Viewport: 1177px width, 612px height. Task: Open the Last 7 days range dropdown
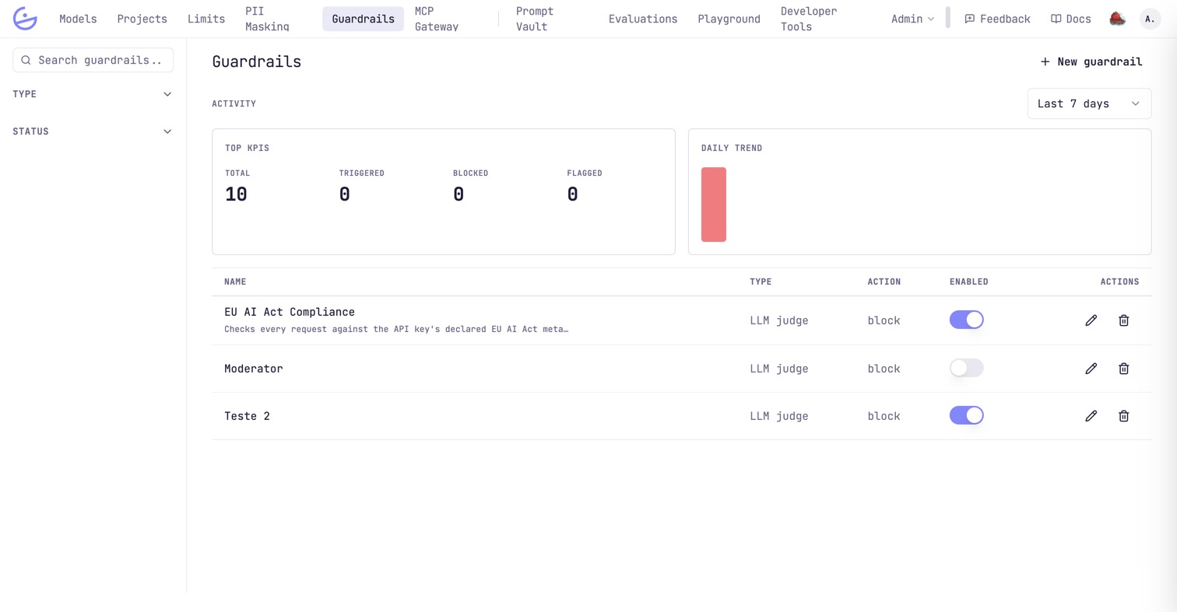1089,103
